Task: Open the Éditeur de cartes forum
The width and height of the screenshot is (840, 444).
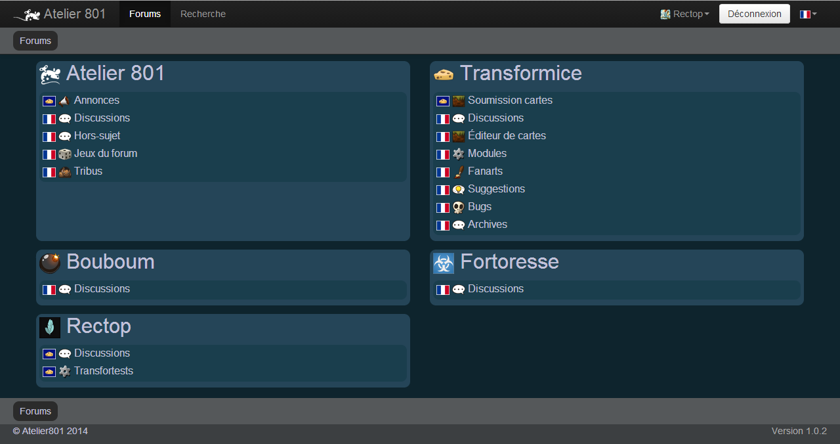Action: click(507, 136)
